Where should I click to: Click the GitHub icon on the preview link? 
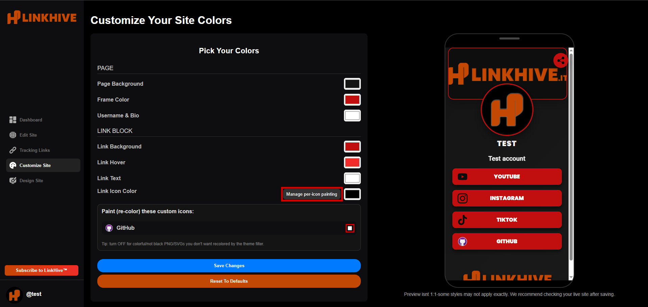point(462,241)
